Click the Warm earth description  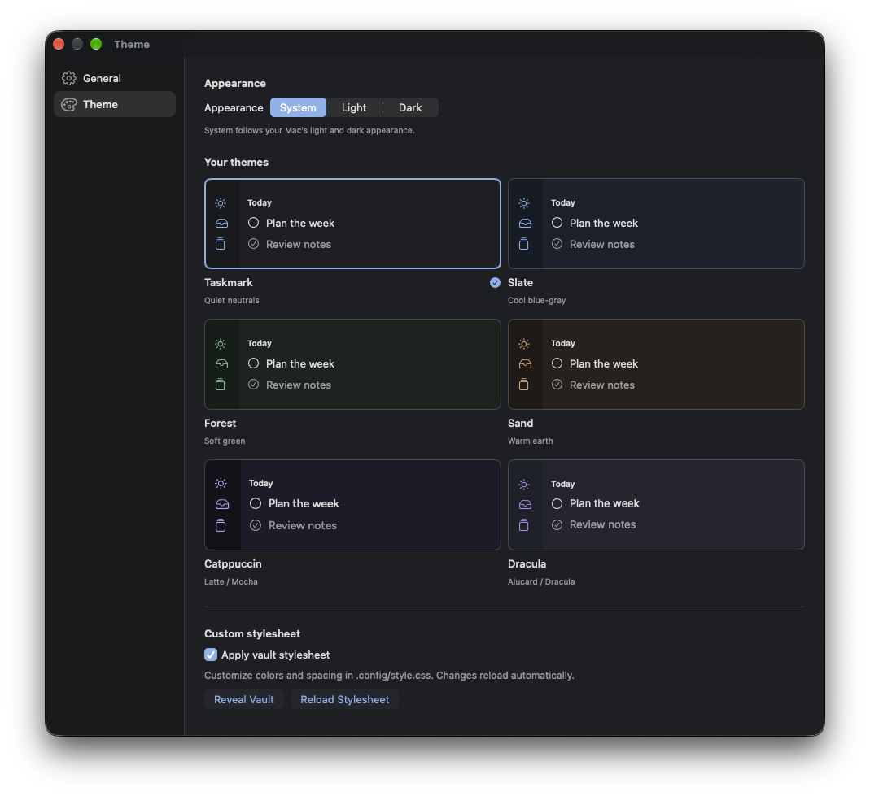click(x=531, y=441)
